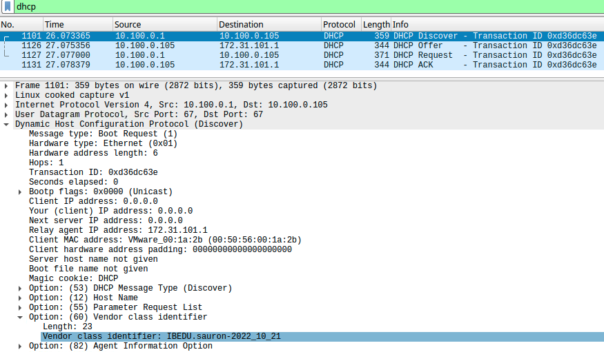Viewport: 604px width, 352px height.
Task: Expand the Bootp flags field
Action: pos(21,192)
